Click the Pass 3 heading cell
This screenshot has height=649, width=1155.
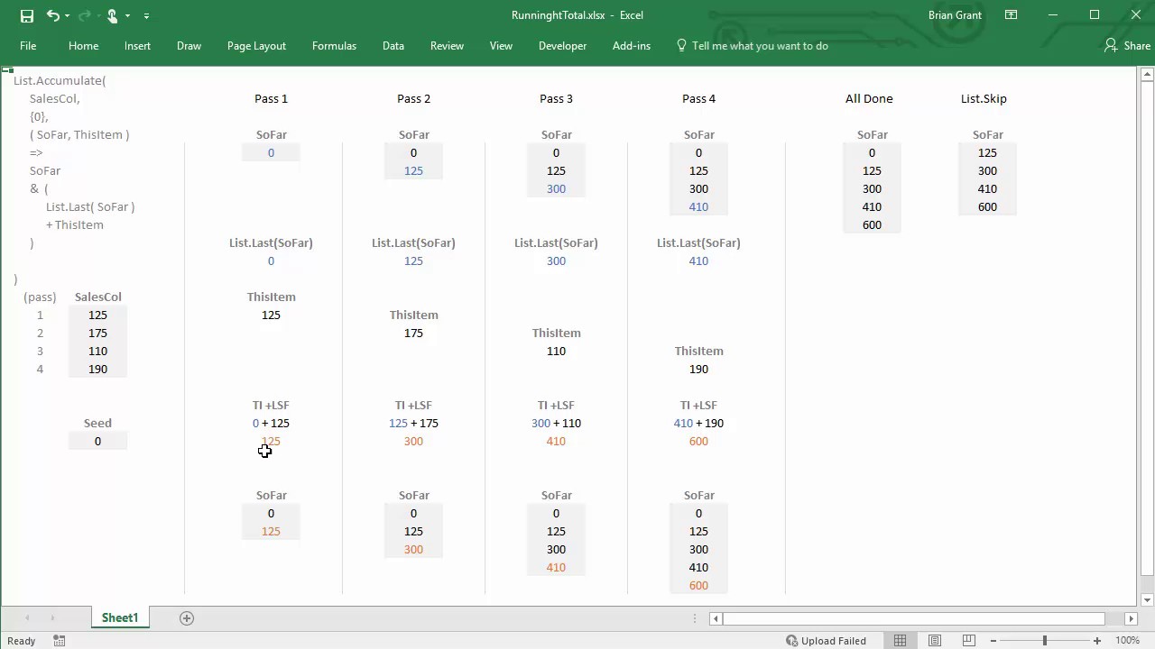click(x=556, y=98)
